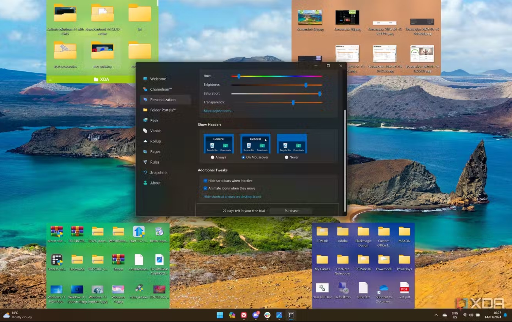Image resolution: width=512 pixels, height=322 pixels.
Task: Expand hidden system tray icons
Action: (436, 315)
